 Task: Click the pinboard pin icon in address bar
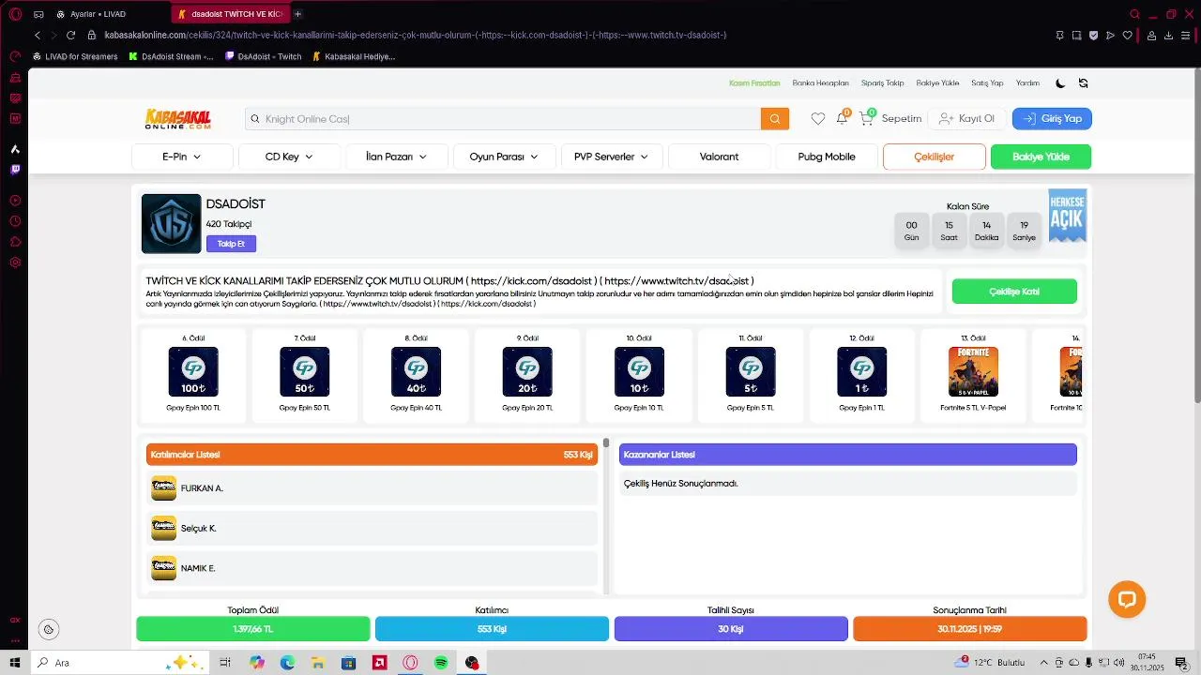[x=1059, y=35]
